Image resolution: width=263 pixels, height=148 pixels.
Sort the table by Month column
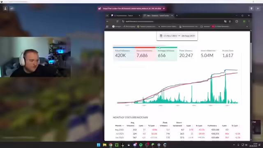[x=120, y=125]
